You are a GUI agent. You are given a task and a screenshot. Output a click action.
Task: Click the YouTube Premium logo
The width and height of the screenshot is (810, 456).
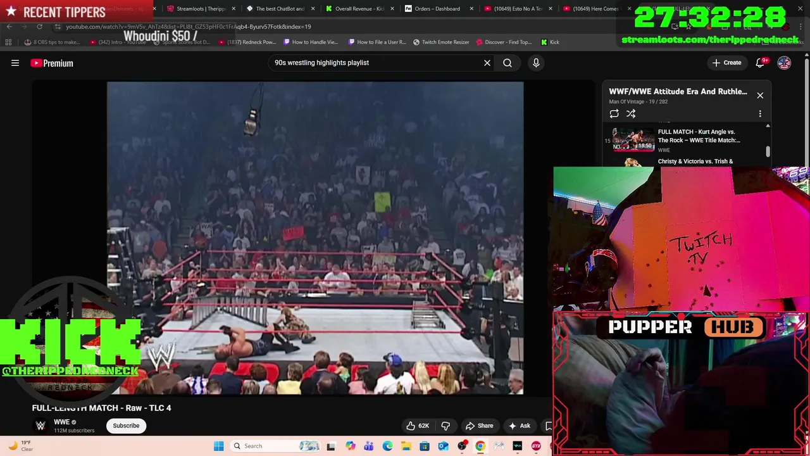pyautogui.click(x=52, y=63)
